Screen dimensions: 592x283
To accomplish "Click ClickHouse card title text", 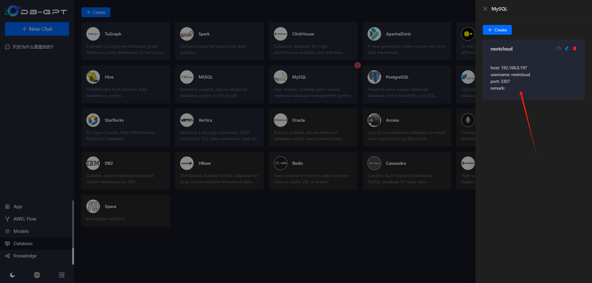I will (x=303, y=34).
